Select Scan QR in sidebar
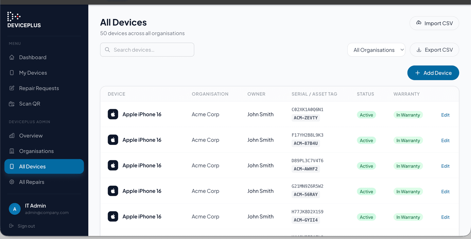 click(x=44, y=104)
